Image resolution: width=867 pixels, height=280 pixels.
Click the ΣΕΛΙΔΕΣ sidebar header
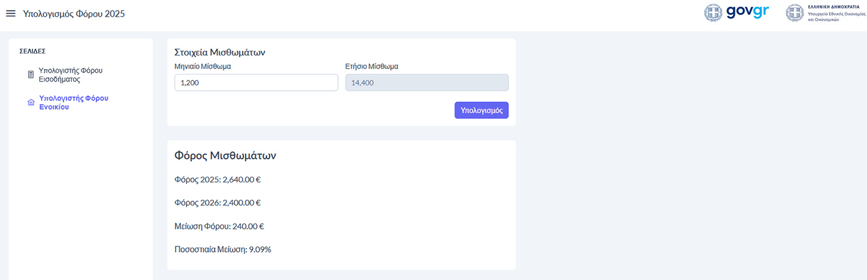click(32, 51)
